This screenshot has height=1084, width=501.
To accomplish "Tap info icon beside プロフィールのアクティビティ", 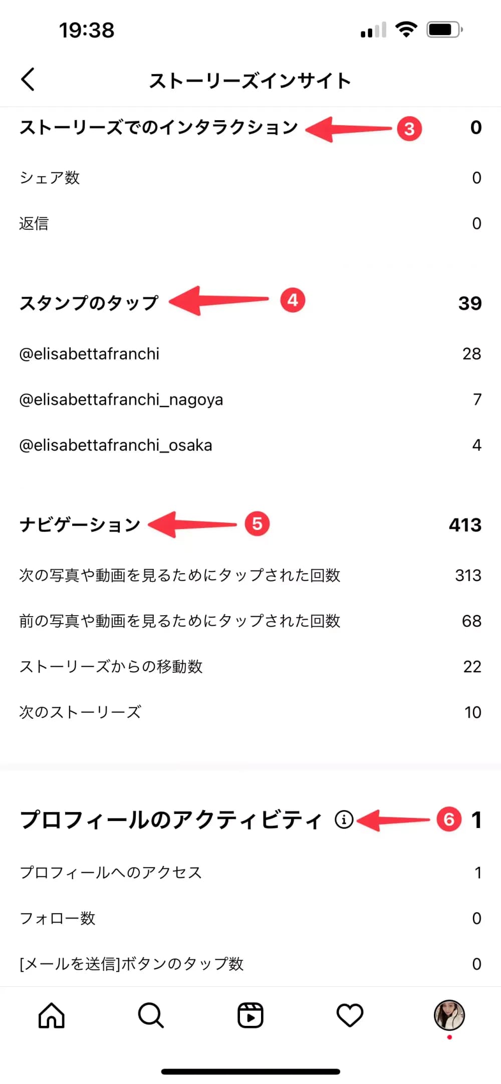I will (344, 820).
